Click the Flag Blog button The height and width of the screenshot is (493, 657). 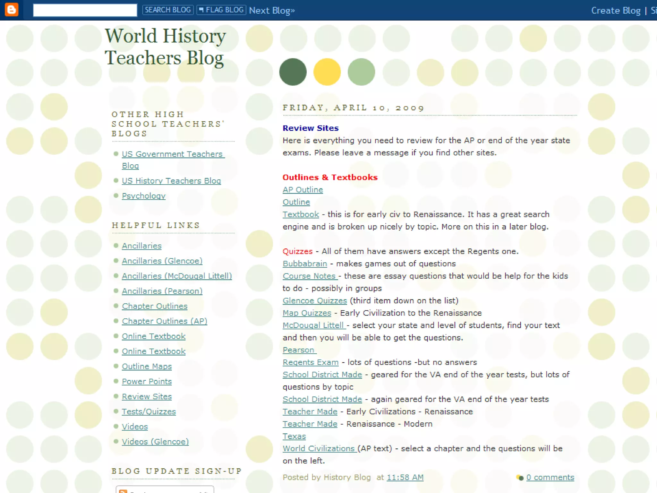221,10
